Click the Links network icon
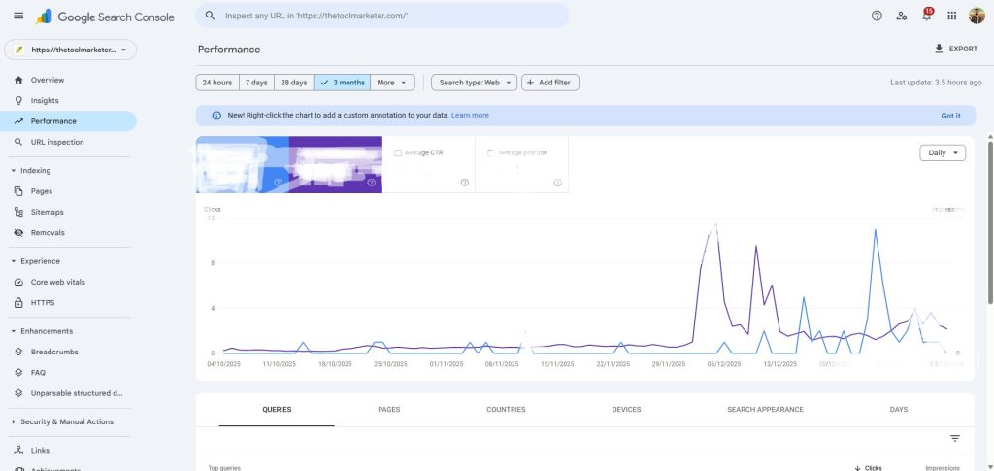This screenshot has height=471, width=994. click(18, 450)
